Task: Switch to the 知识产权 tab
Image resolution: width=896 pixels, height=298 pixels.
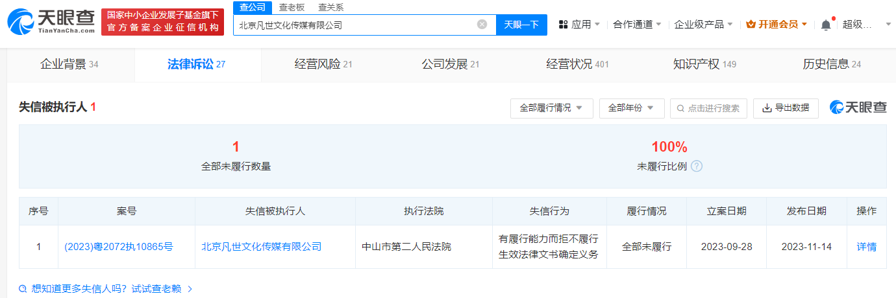Action: (x=704, y=64)
